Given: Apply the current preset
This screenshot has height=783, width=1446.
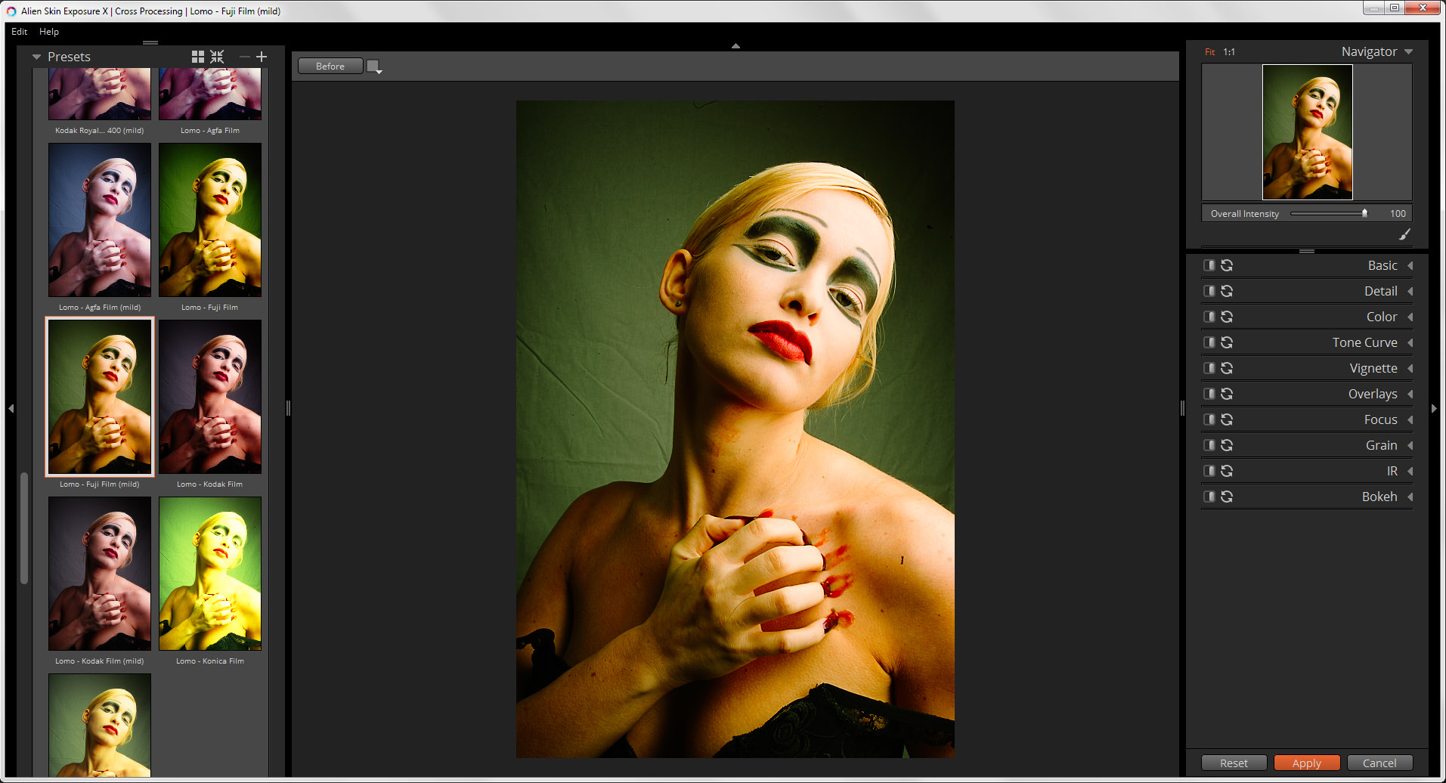Looking at the screenshot, I should (1306, 763).
